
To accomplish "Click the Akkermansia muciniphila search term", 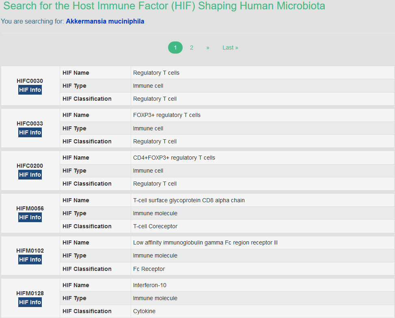I will pyautogui.click(x=105, y=21).
